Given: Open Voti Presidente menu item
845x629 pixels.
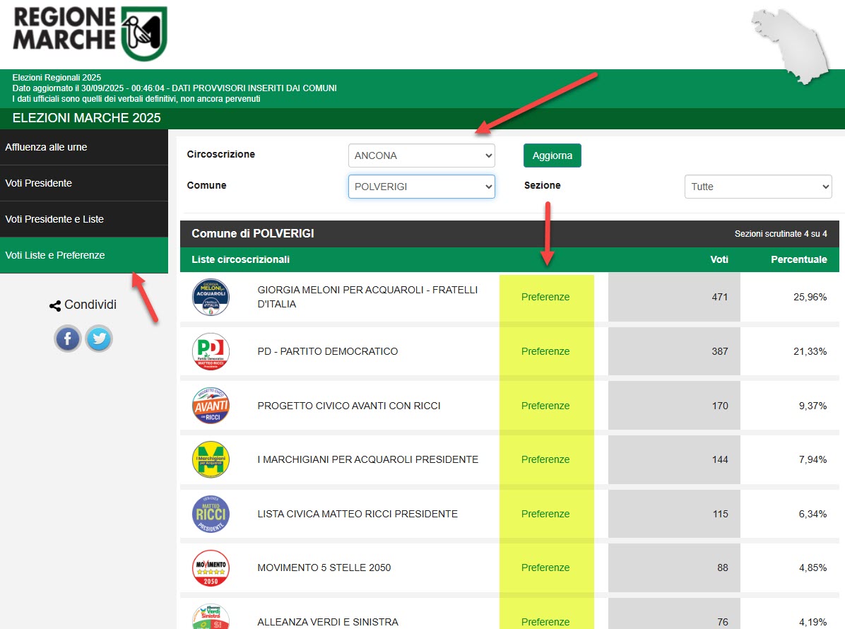Looking at the screenshot, I should click(x=84, y=183).
